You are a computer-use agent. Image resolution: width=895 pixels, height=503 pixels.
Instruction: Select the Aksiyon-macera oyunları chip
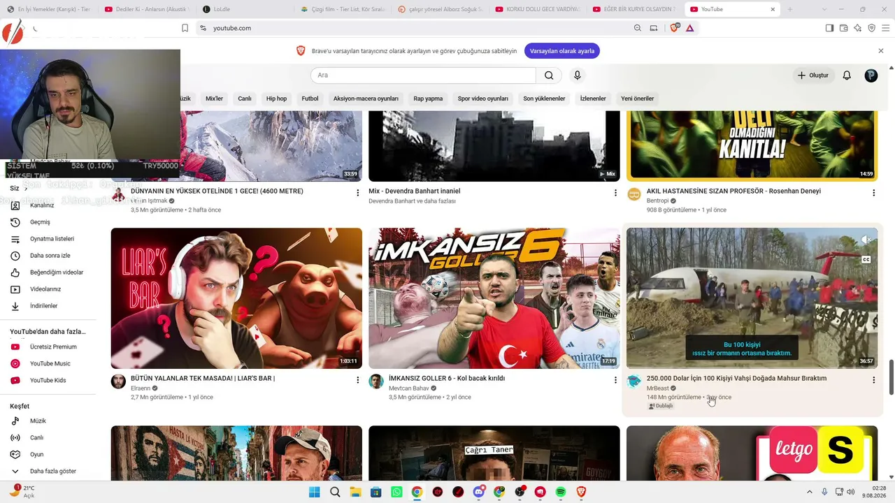pos(366,99)
